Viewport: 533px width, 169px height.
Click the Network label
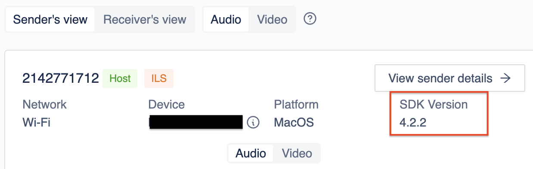click(44, 104)
